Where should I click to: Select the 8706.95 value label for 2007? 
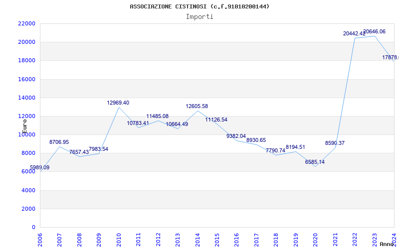pyautogui.click(x=59, y=142)
